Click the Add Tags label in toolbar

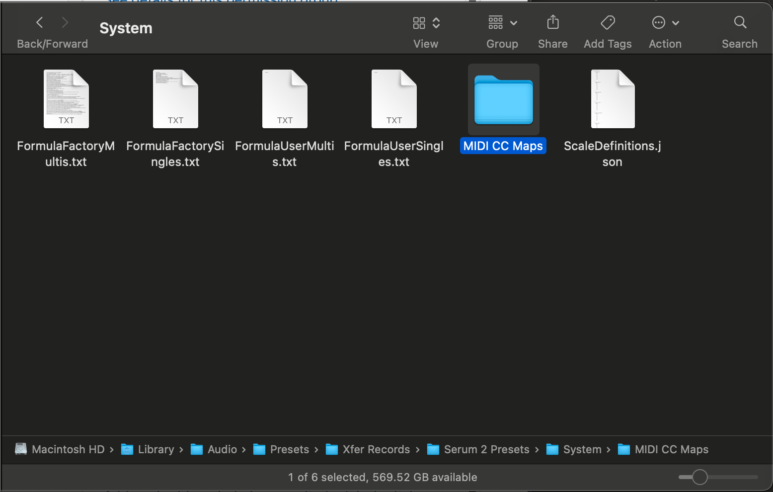(x=608, y=44)
